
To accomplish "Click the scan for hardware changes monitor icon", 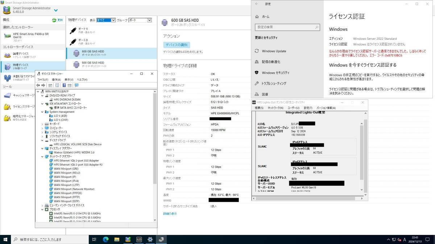I will tap(76, 85).
